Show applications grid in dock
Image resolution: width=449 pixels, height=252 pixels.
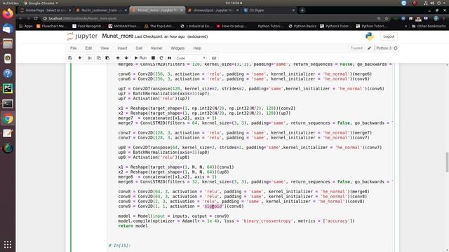[8, 244]
